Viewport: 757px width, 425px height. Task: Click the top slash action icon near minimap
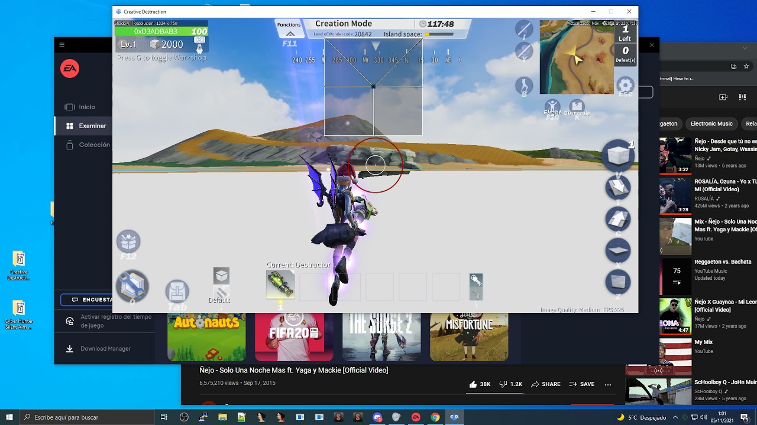524,29
